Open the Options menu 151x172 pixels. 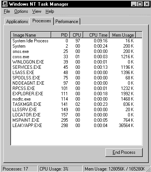pyautogui.click(x=21, y=11)
